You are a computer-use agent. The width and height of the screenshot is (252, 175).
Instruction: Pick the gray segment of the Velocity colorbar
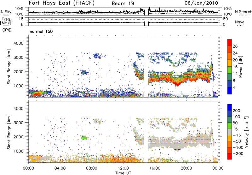[230, 132]
